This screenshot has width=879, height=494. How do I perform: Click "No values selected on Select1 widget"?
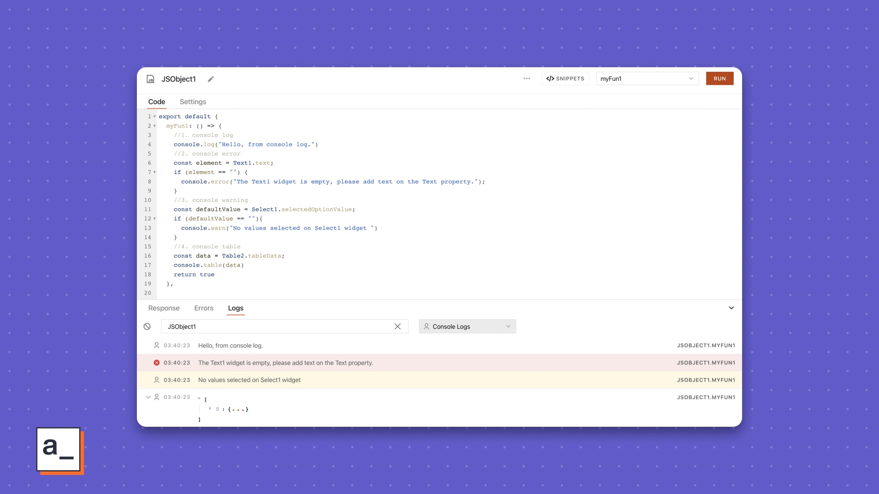(250, 380)
